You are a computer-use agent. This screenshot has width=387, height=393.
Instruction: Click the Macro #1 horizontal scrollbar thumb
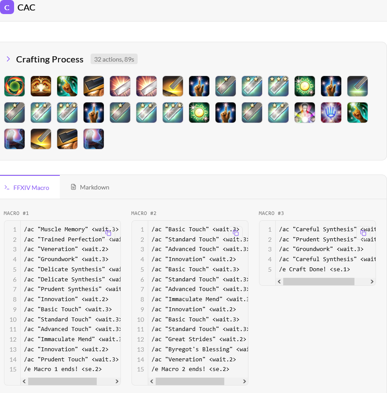pos(62,381)
